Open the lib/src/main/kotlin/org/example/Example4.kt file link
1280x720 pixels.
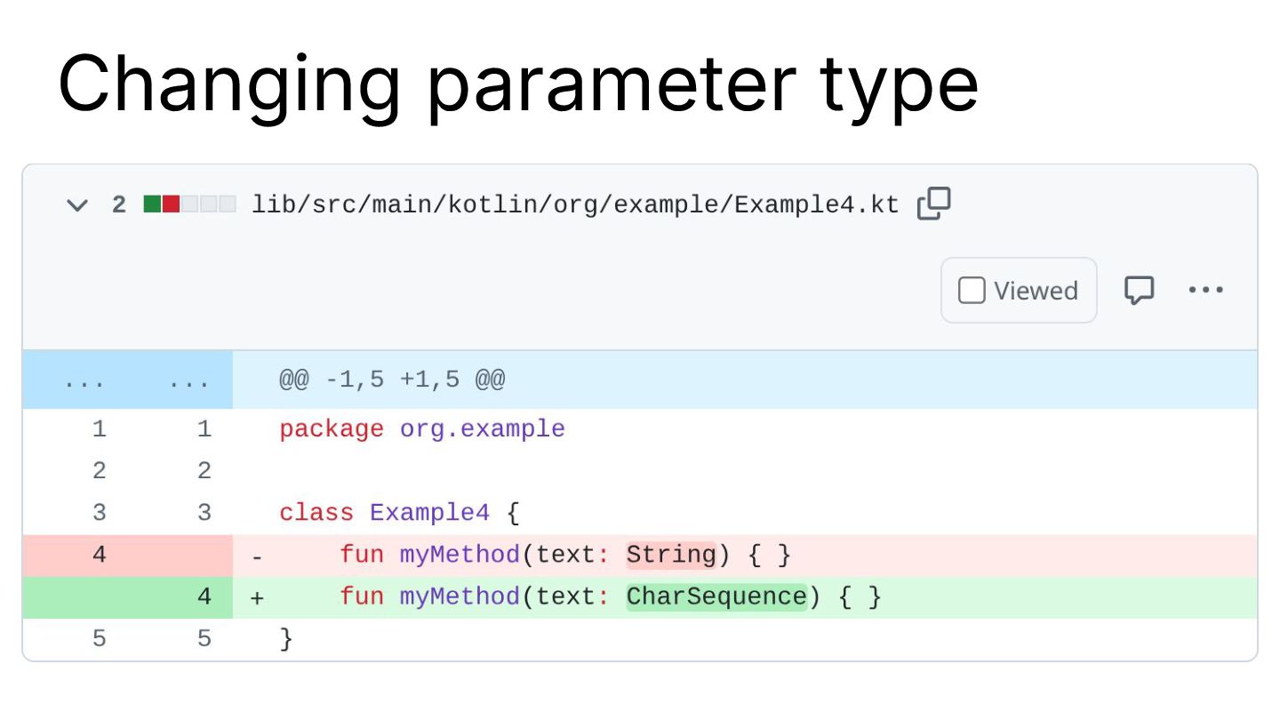[x=575, y=205]
